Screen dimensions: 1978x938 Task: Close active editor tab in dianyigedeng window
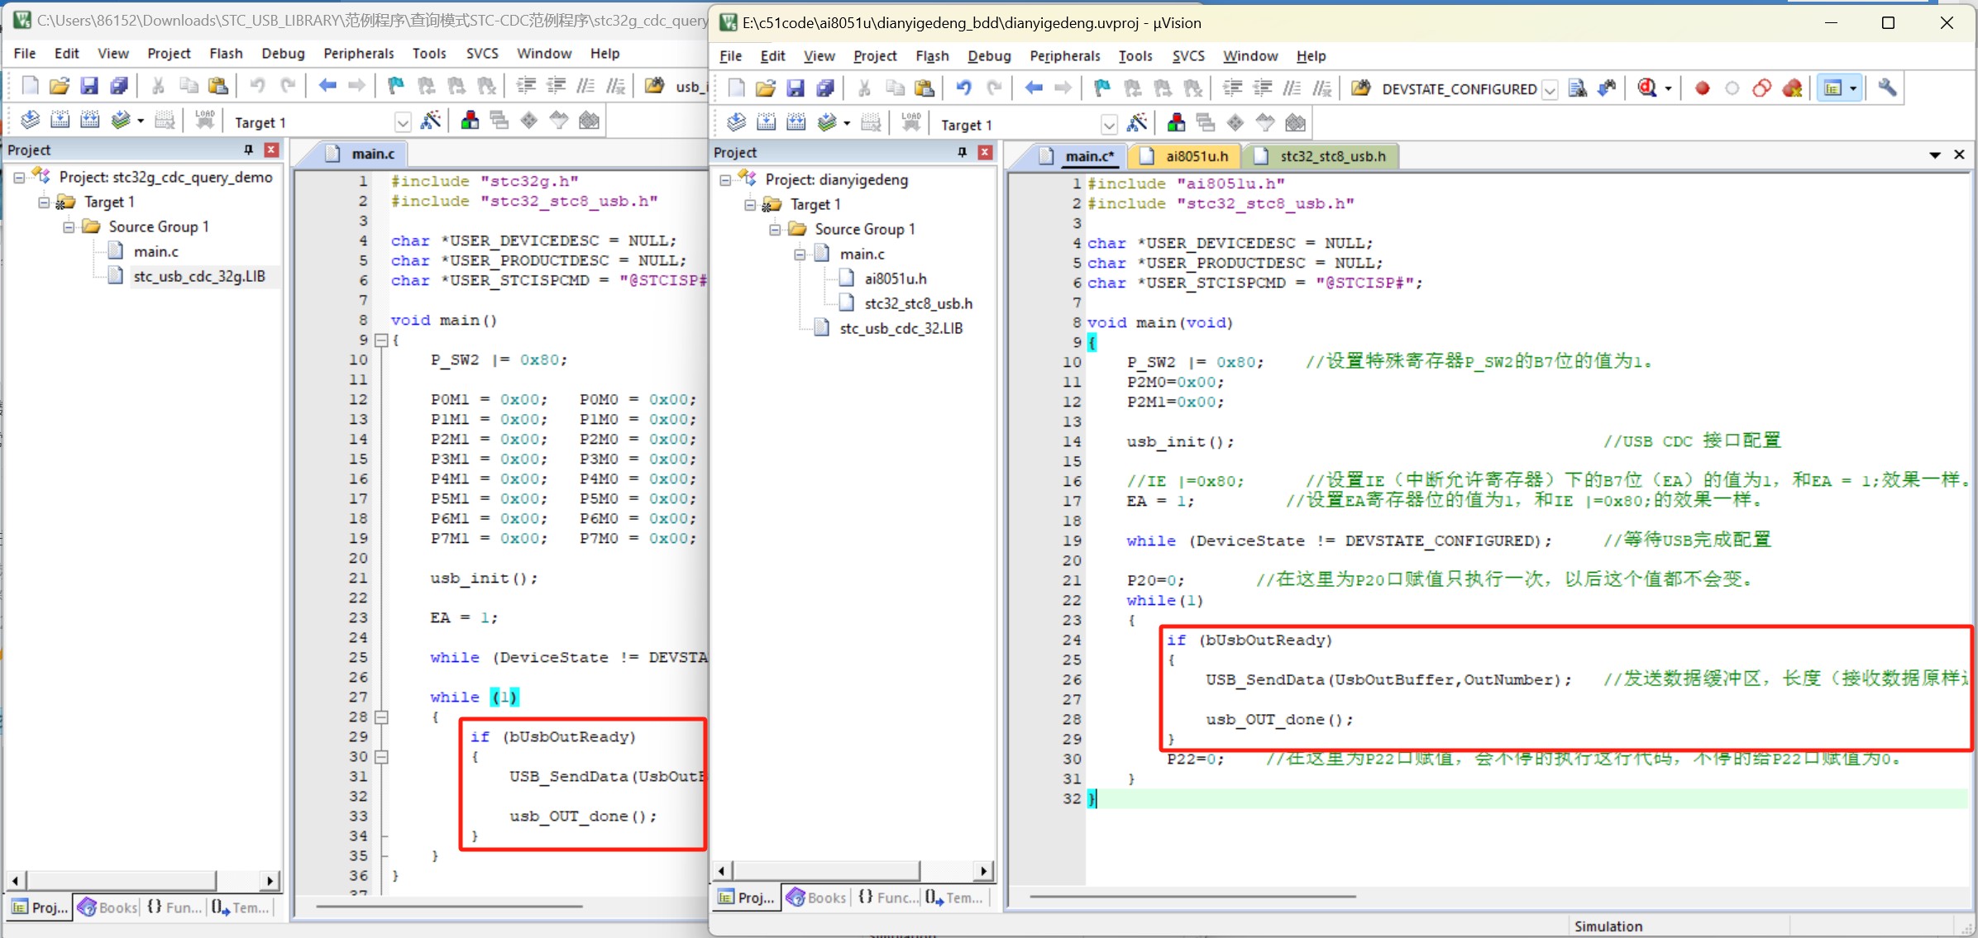pos(1959,155)
